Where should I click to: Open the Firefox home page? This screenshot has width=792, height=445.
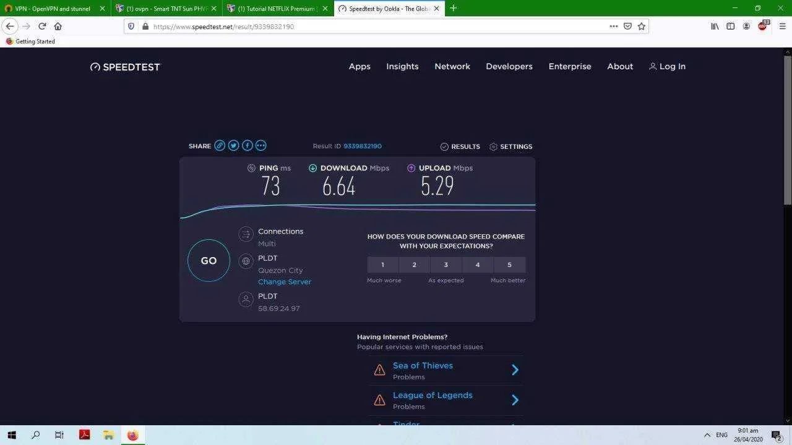click(x=58, y=27)
